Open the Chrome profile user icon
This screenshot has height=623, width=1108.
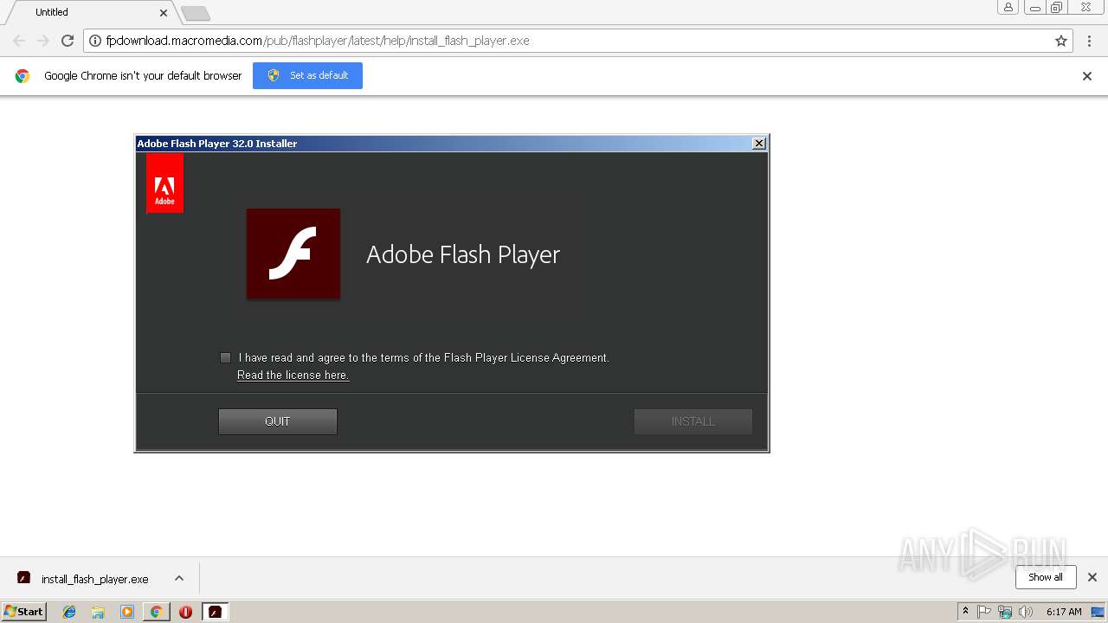coord(1008,8)
